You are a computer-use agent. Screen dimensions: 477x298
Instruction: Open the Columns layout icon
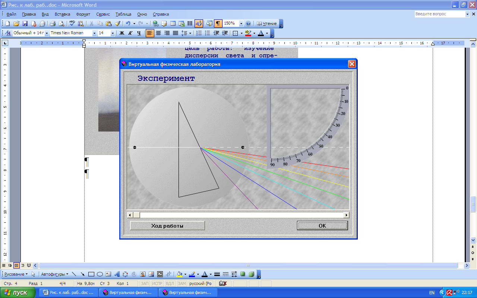click(x=190, y=23)
